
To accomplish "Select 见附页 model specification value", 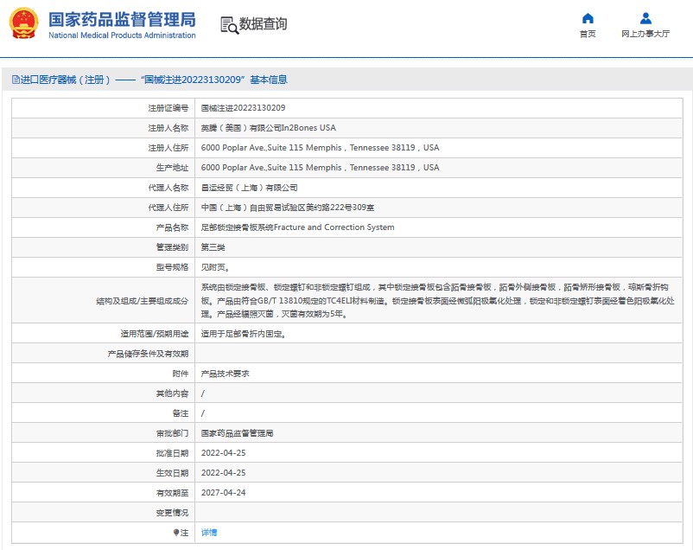I will point(215,267).
